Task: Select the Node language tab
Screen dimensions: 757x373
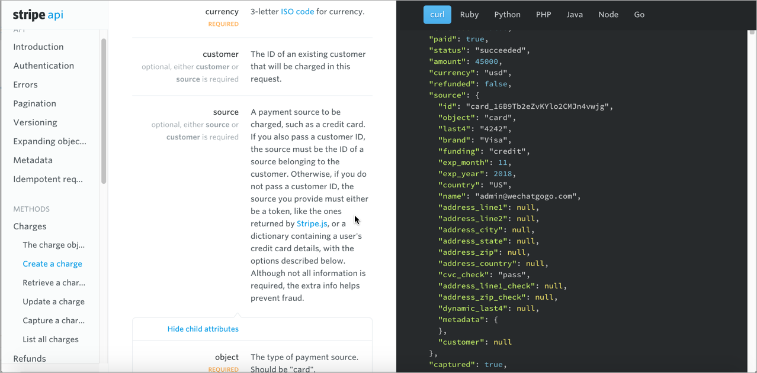Action: 608,15
